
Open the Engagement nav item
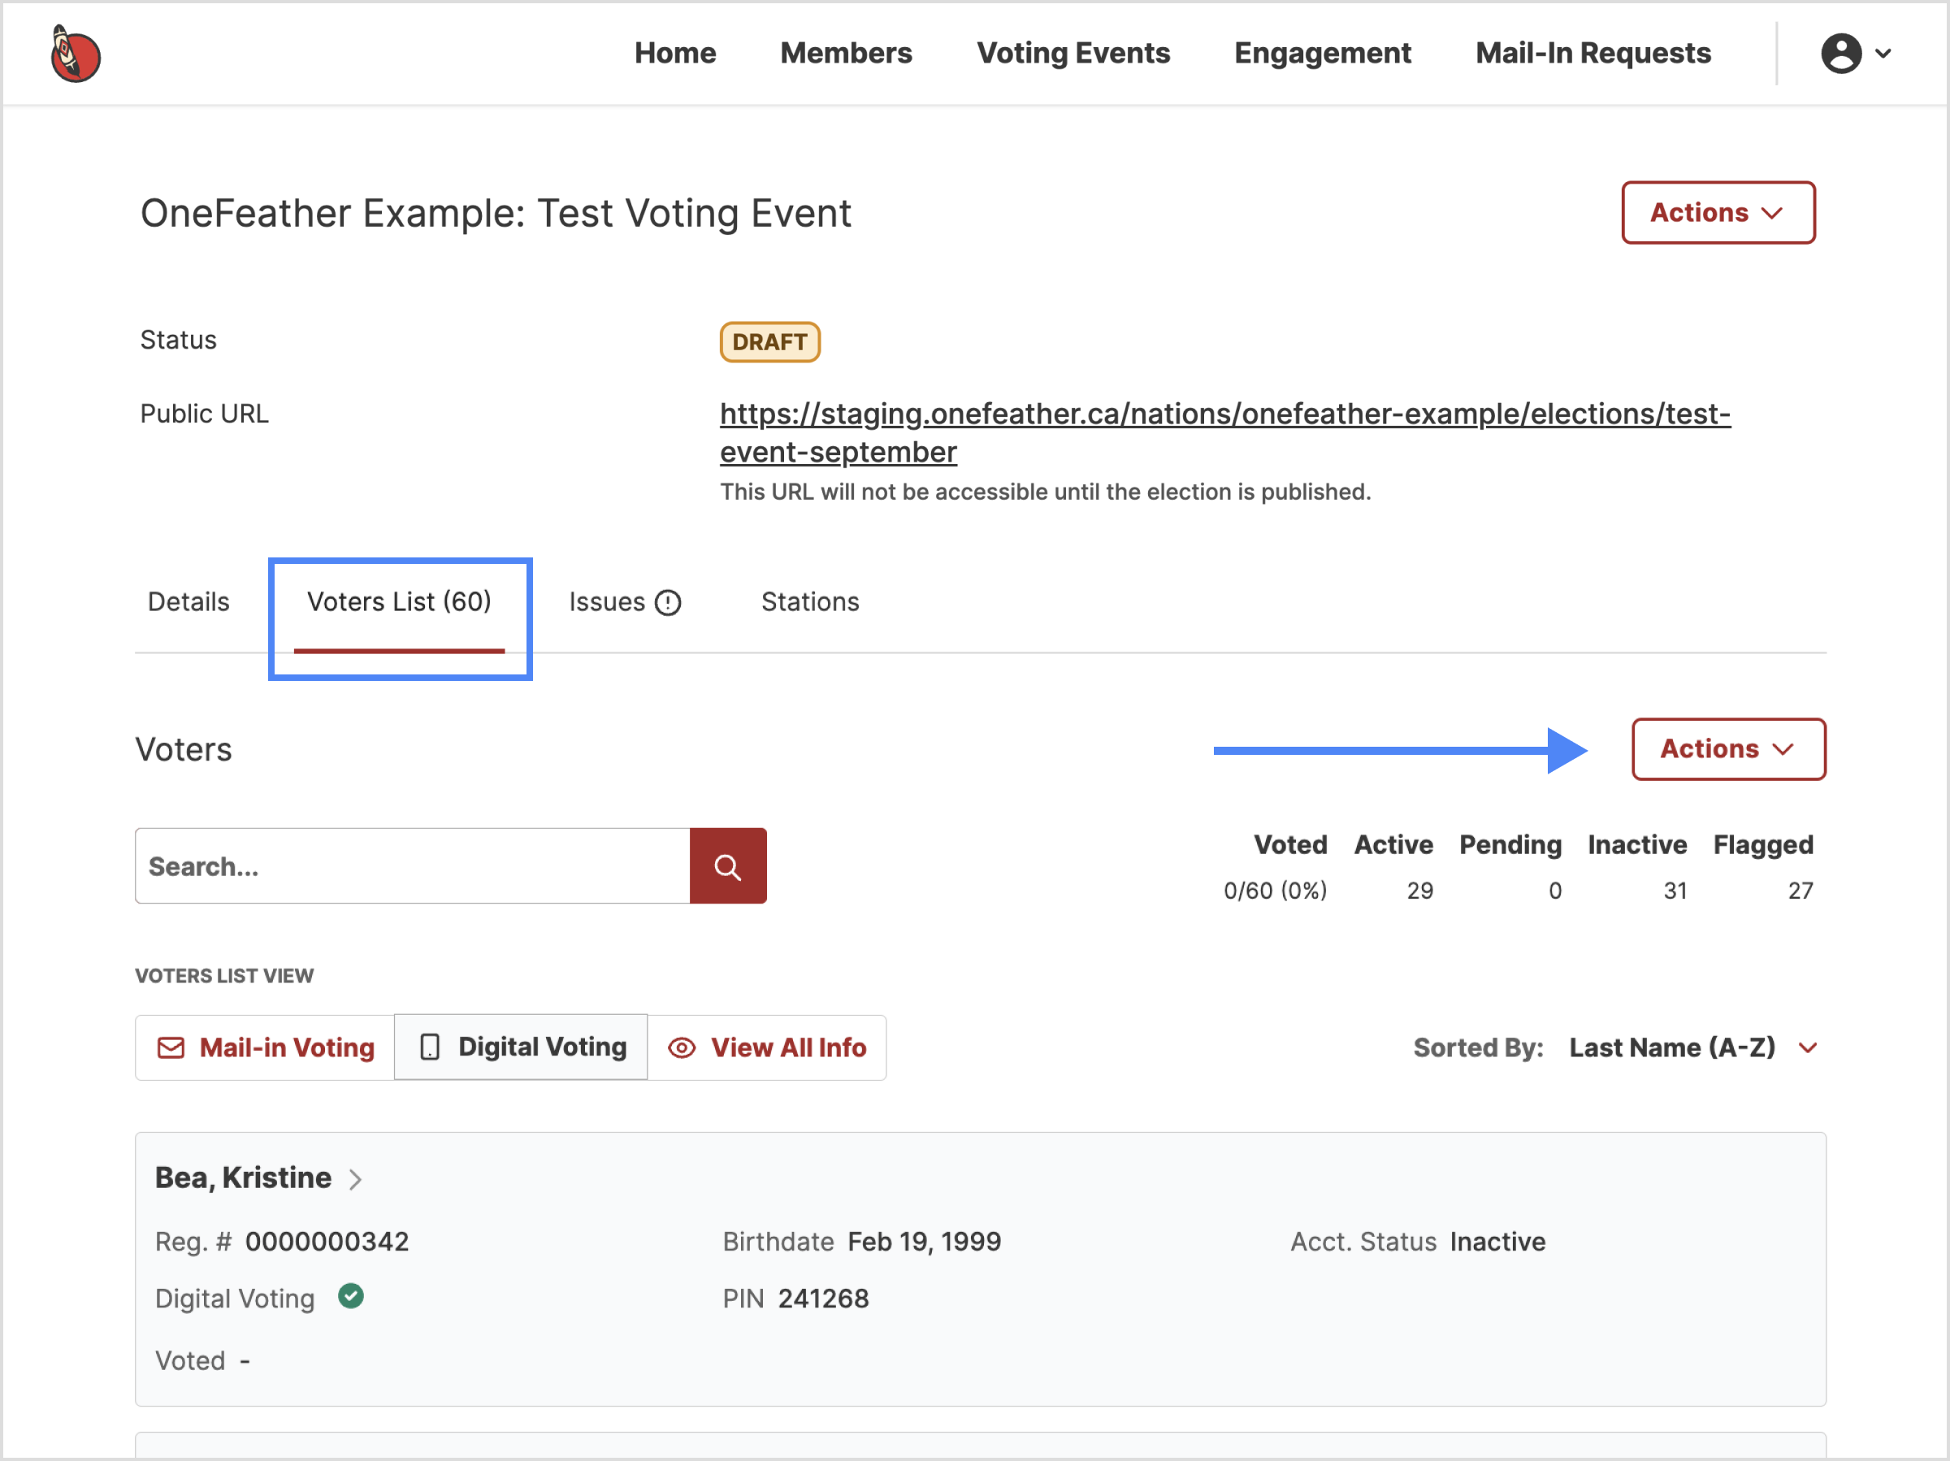(x=1322, y=53)
